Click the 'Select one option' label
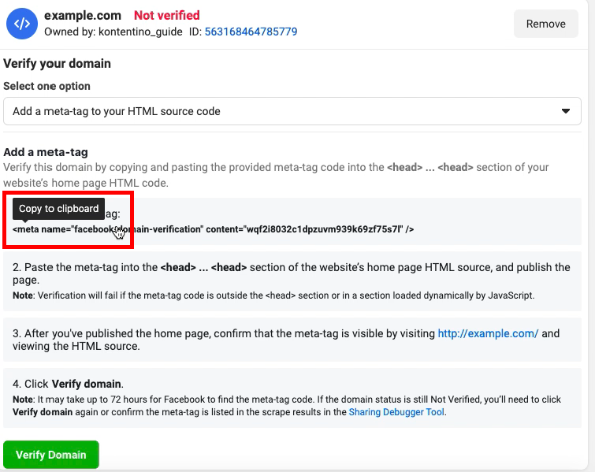The width and height of the screenshot is (595, 472). tap(46, 86)
